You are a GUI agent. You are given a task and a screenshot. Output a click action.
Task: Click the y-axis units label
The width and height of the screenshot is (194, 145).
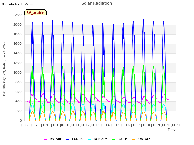tap(5, 69)
